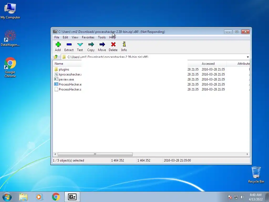This screenshot has height=202, width=269.
Task: Sort by the Name column header
Action: tap(67, 64)
